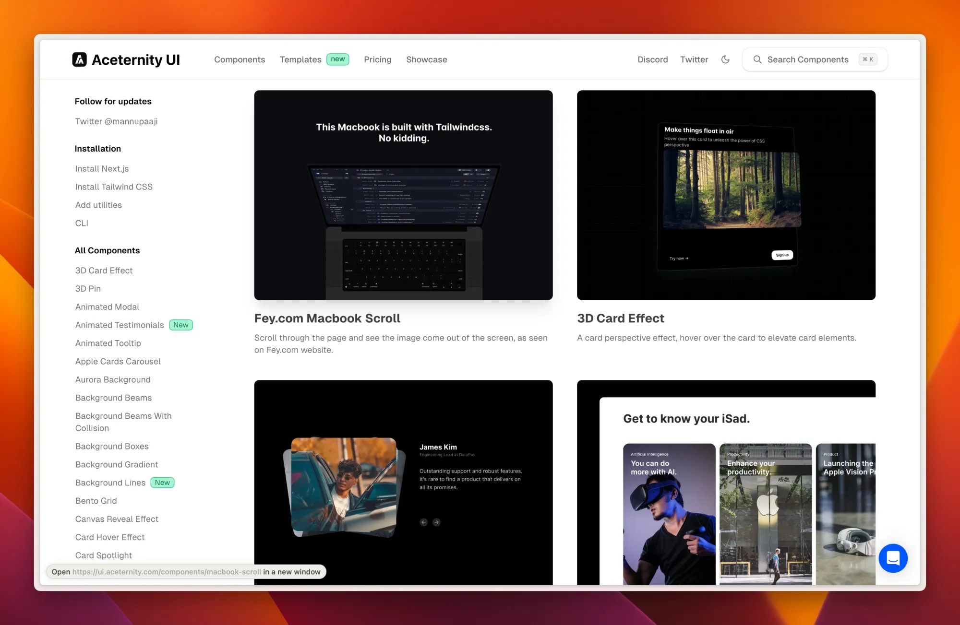
Task: Click the Search Components field
Action: 807,59
